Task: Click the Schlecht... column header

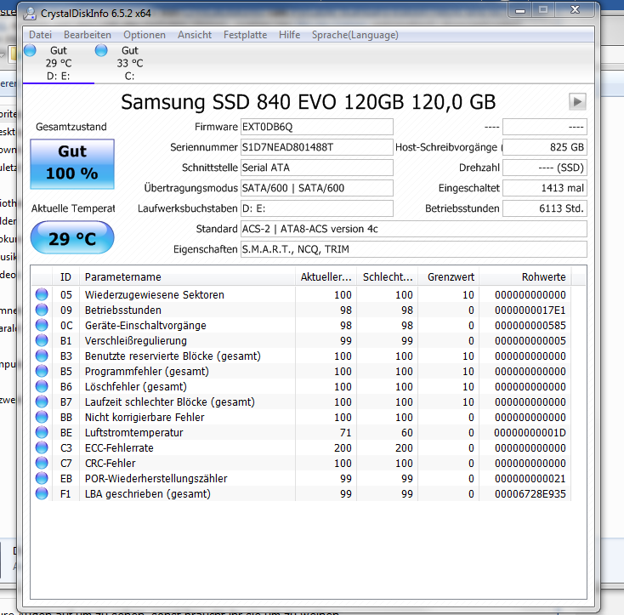Action: [387, 276]
